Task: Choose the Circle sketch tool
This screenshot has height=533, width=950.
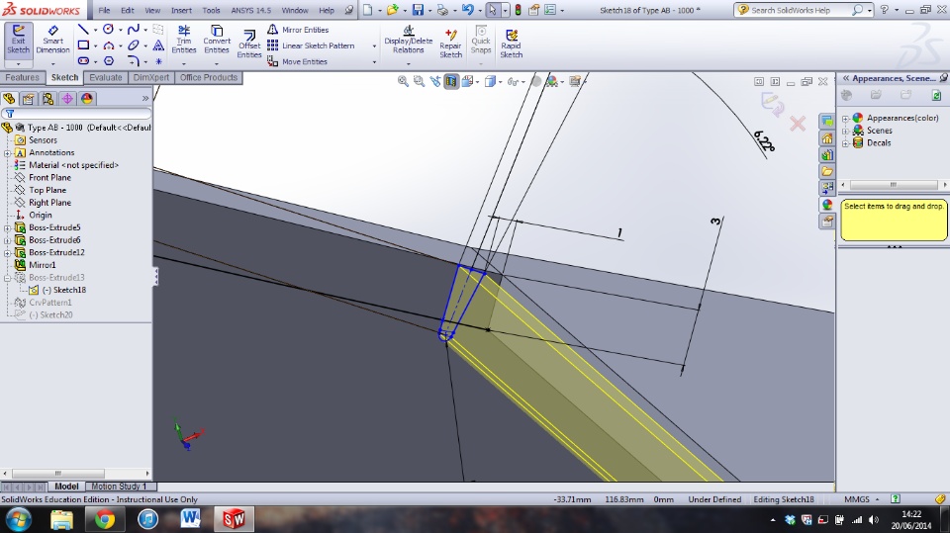Action: tap(109, 29)
